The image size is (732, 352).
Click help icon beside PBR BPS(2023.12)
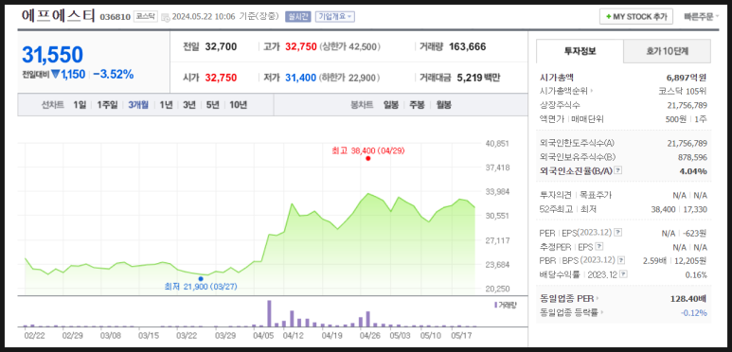[622, 259]
